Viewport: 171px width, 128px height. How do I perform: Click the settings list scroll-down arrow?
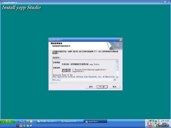pyautogui.click(x=117, y=77)
